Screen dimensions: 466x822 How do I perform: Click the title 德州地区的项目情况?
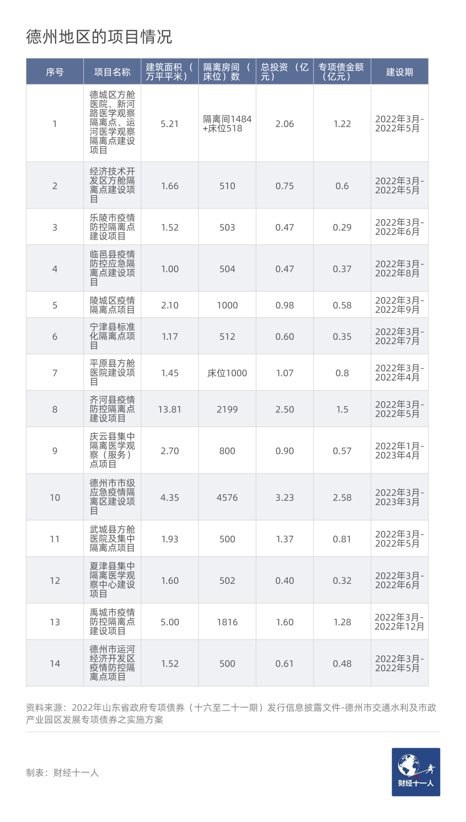tap(99, 37)
